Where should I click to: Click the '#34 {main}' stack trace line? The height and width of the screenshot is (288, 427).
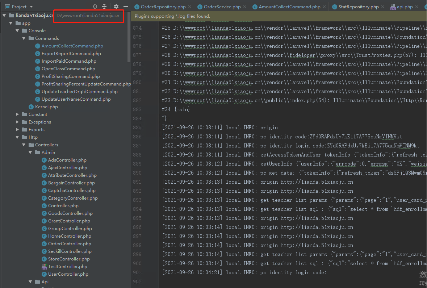176,109
